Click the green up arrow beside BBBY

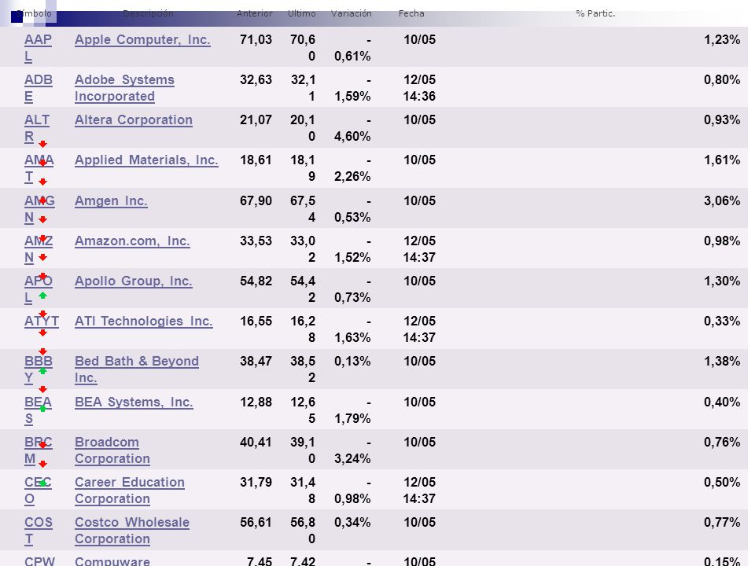42,370
